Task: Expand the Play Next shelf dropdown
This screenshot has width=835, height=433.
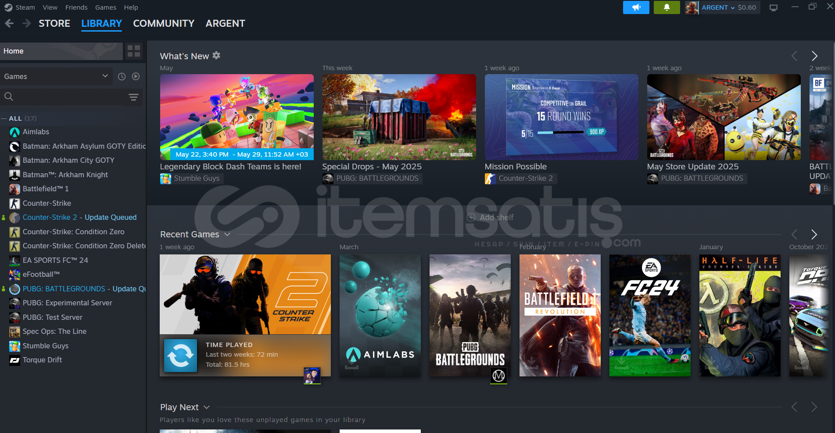Action: click(207, 407)
